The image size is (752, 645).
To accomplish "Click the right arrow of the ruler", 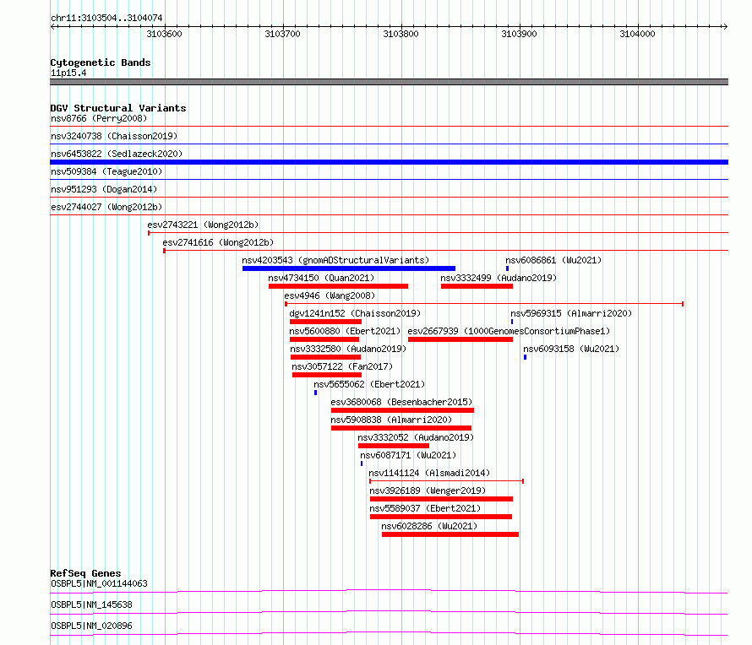I will click(725, 26).
